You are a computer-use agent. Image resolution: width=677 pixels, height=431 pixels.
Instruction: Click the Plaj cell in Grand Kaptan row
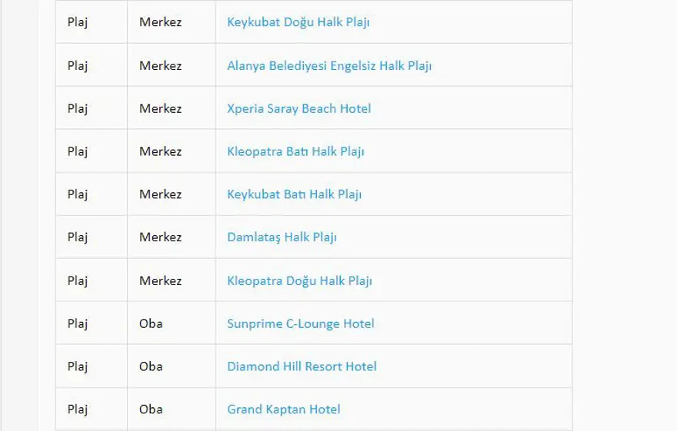(x=77, y=409)
